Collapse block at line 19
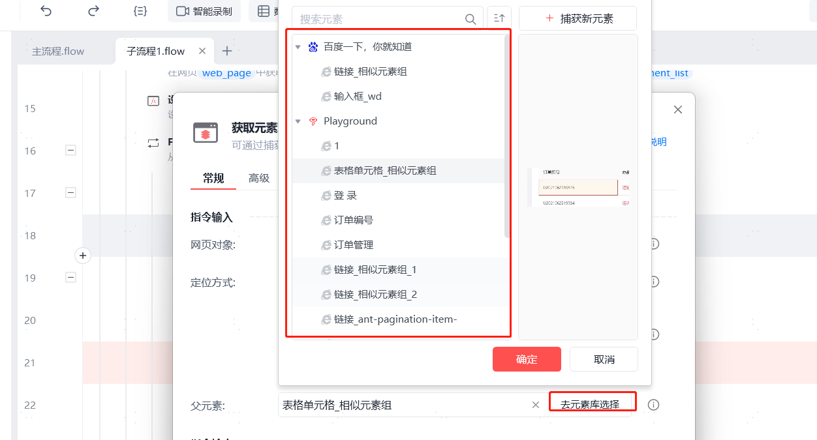Viewport: 817px width, 440px height. [71, 278]
